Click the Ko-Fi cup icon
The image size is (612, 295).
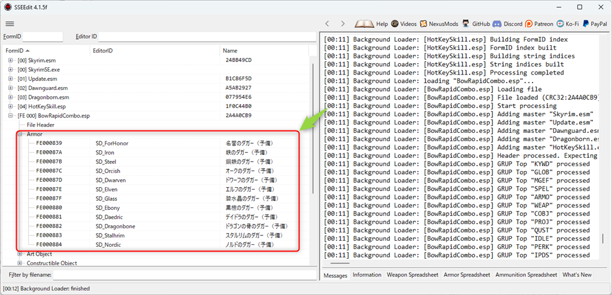[560, 24]
